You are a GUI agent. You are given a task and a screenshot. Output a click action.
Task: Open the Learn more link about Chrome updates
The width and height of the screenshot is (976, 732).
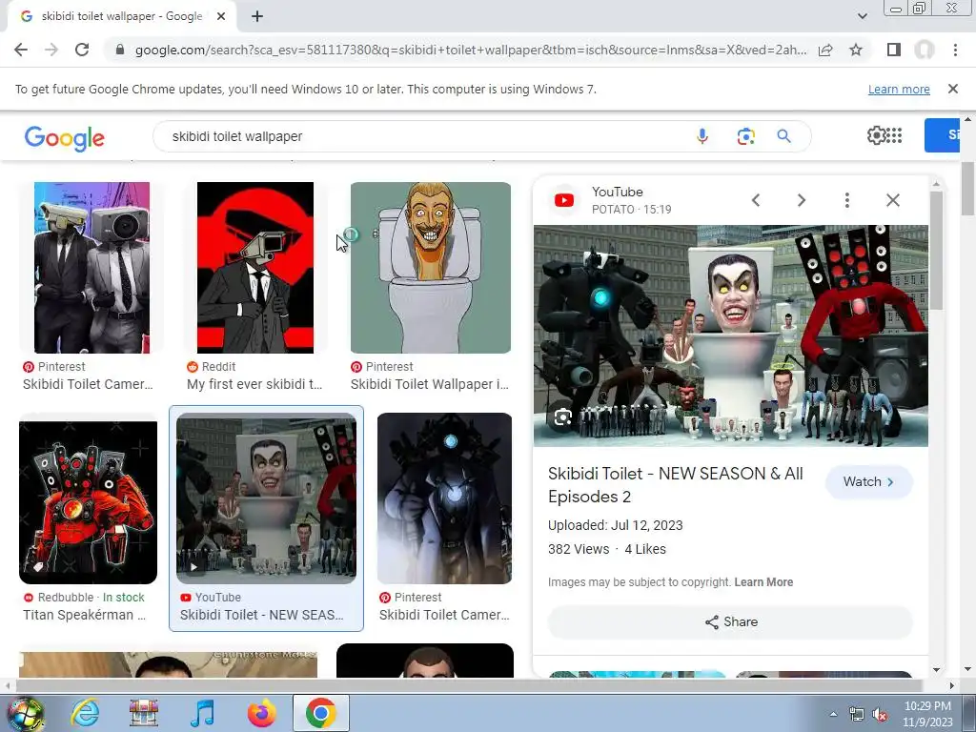coord(899,89)
